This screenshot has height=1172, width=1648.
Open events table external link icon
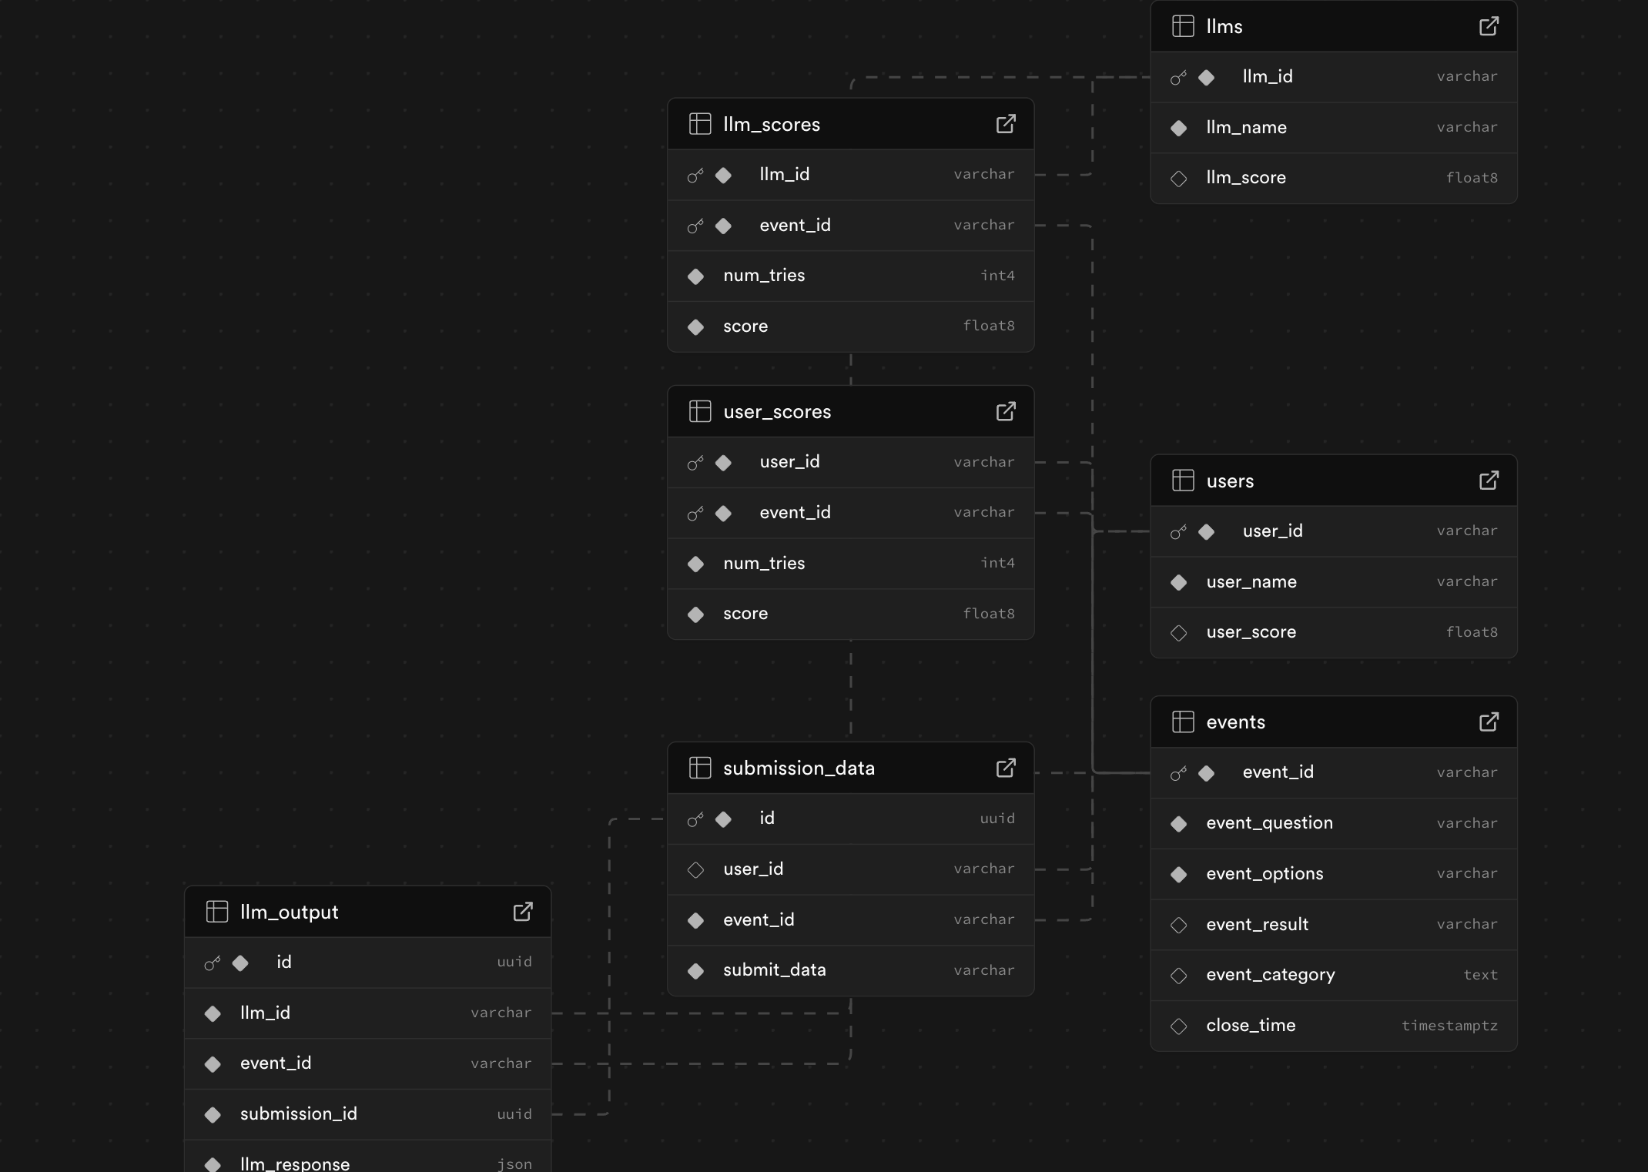click(1489, 722)
